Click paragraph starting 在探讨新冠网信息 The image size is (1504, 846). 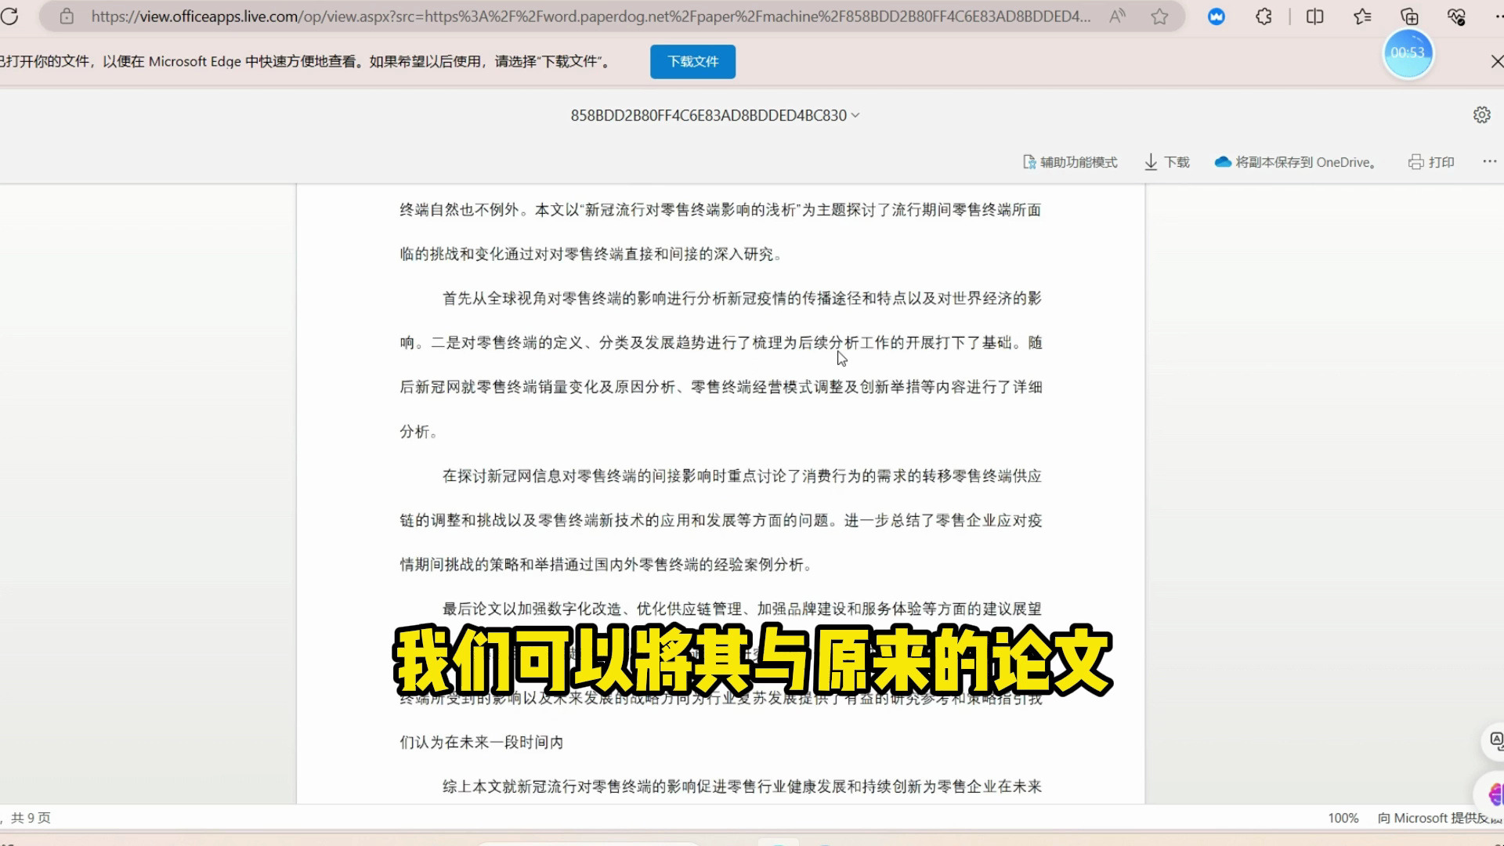pos(721,520)
